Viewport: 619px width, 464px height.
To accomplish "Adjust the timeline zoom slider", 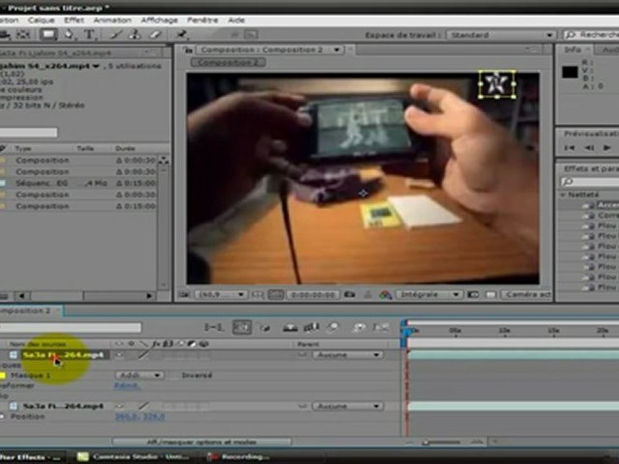I will point(442,442).
